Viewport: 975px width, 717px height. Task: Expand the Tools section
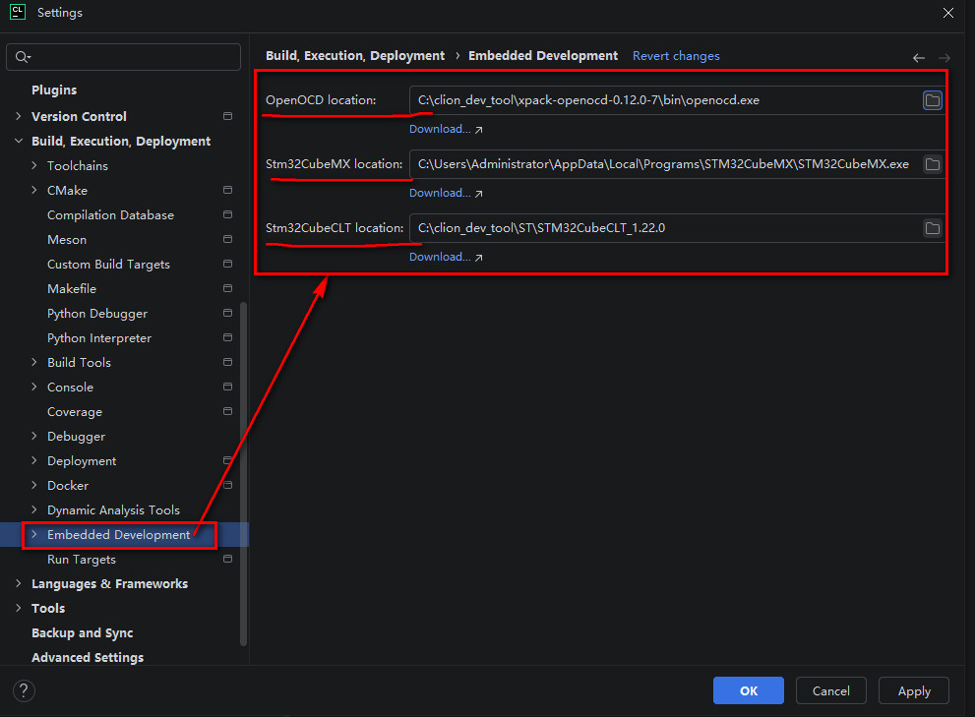(x=18, y=608)
